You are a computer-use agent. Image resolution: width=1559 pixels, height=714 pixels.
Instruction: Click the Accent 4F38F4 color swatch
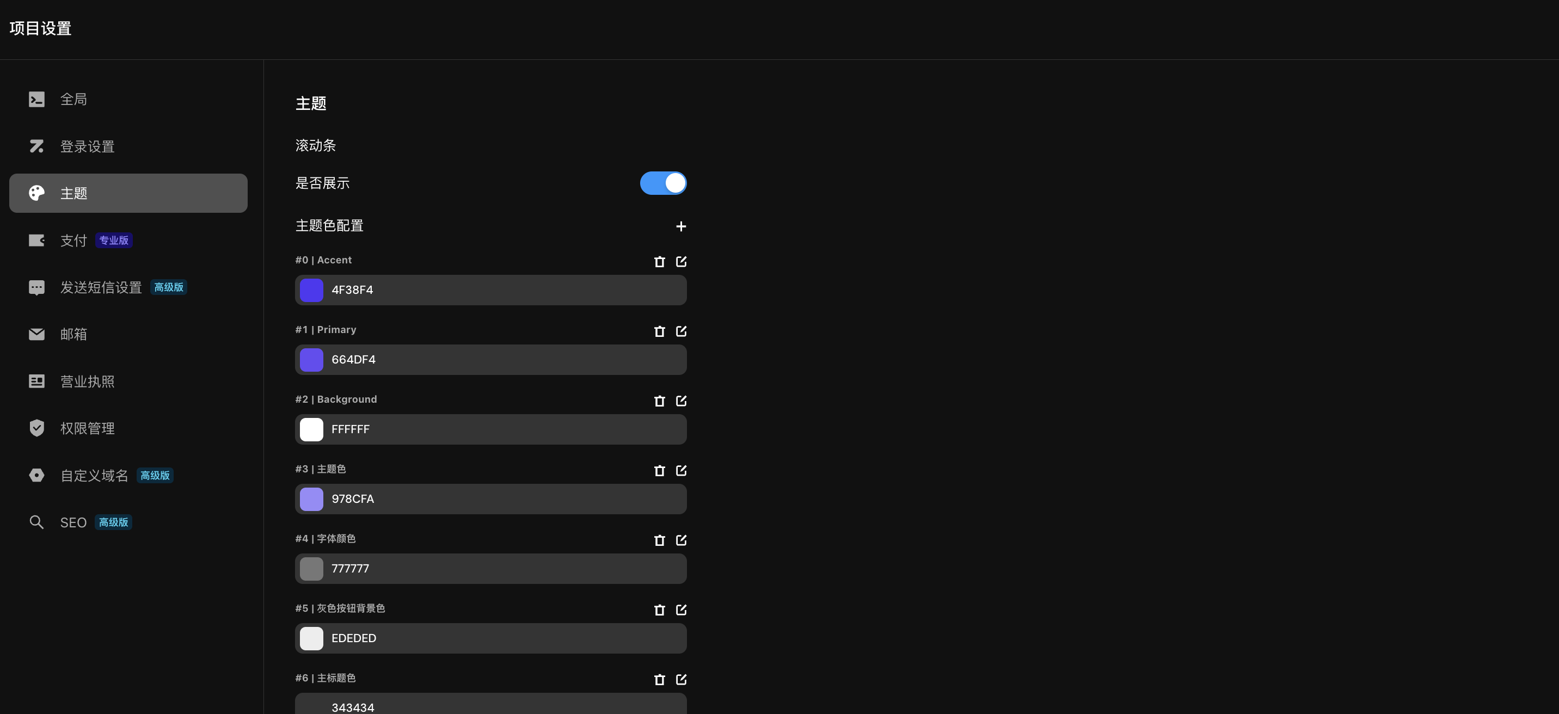[312, 290]
